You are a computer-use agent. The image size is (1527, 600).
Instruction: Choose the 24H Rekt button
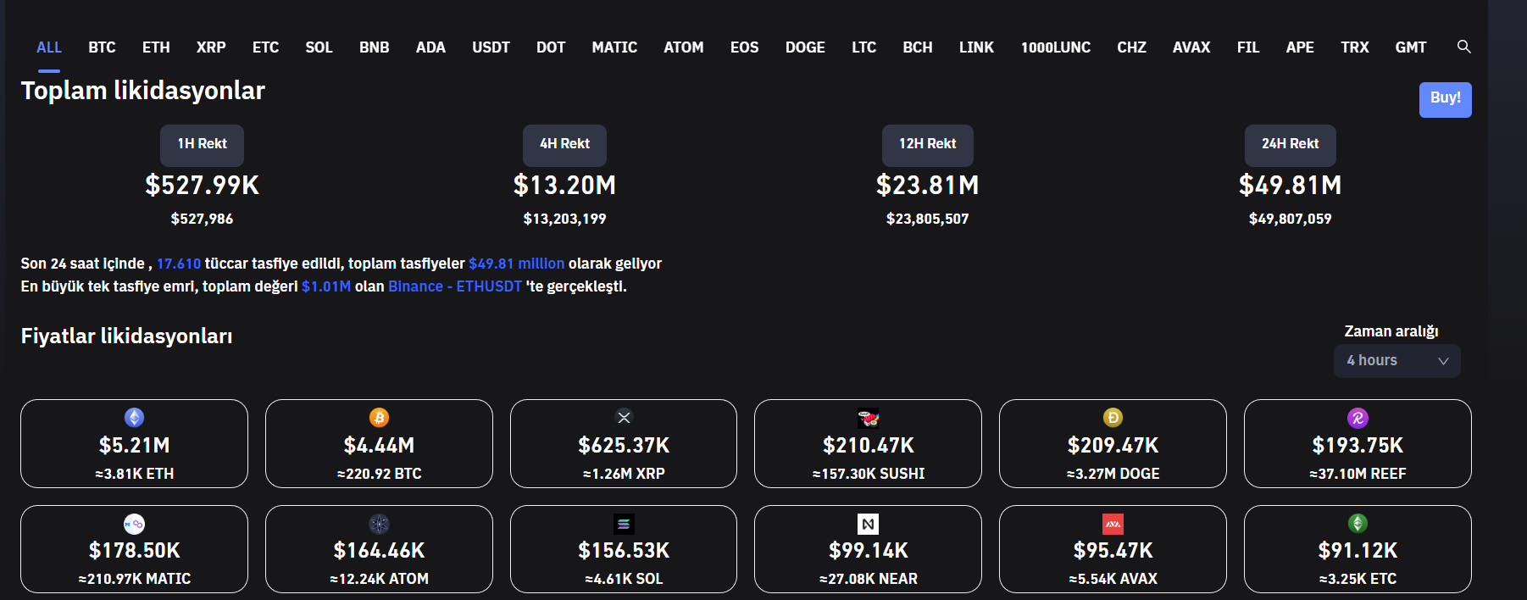pyautogui.click(x=1290, y=145)
